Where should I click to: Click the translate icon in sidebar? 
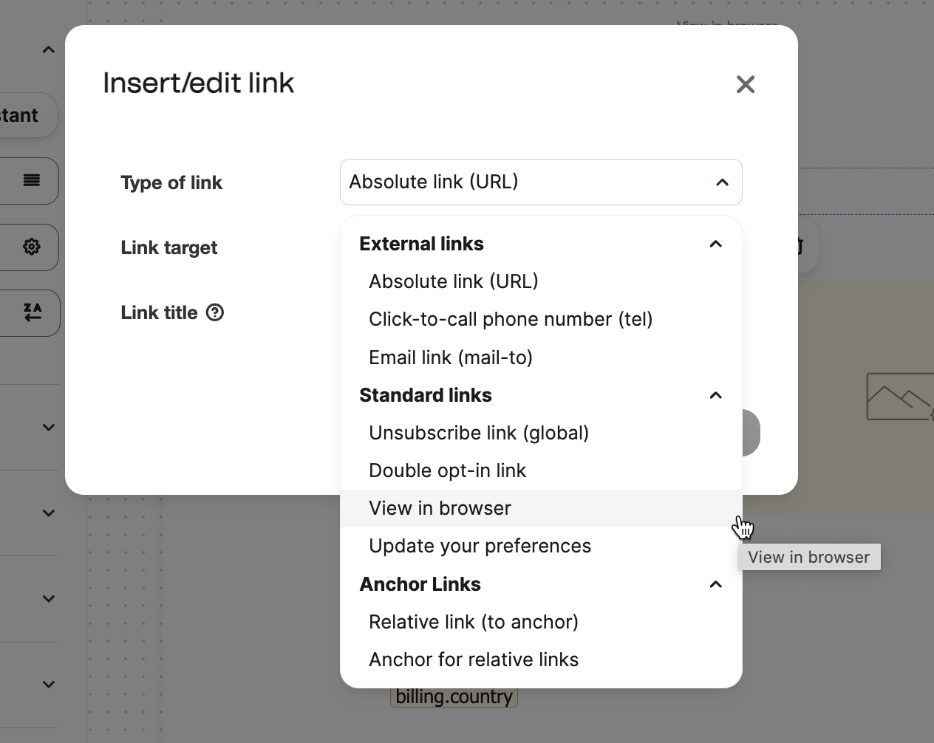(x=33, y=312)
